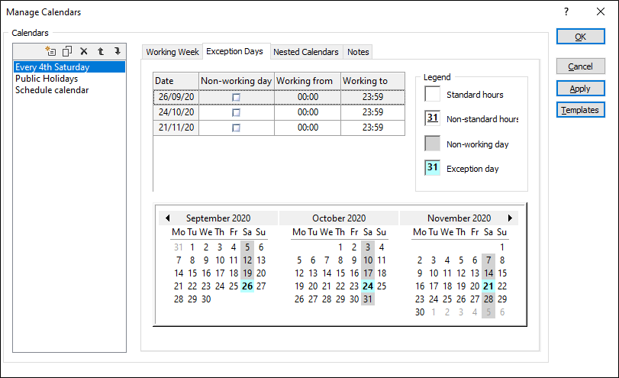The height and width of the screenshot is (378, 619).
Task: Select Public Holidays in calendar list
Action: [x=46, y=79]
